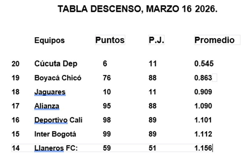Click the P.J. column header
This screenshot has width=242, height=163.
[156, 40]
